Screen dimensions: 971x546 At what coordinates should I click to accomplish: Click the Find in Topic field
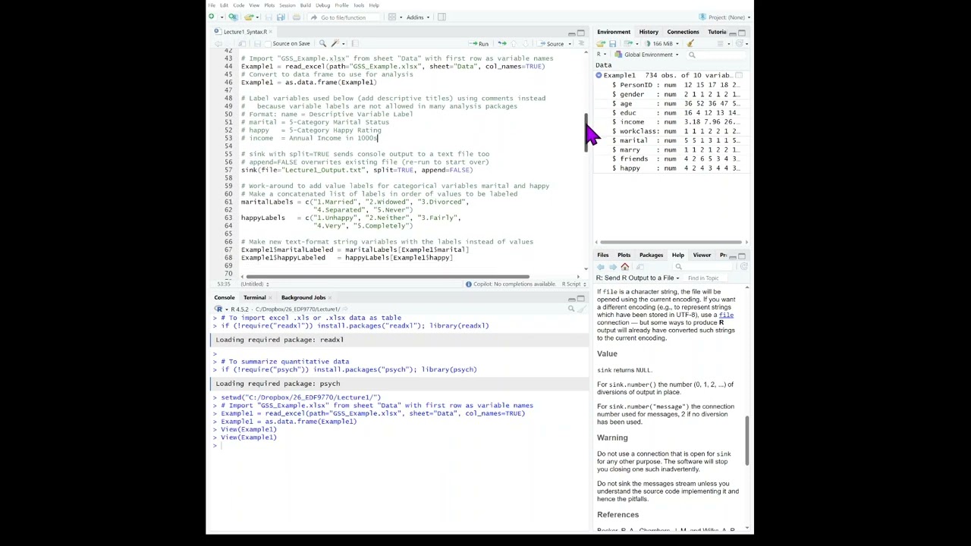704,278
